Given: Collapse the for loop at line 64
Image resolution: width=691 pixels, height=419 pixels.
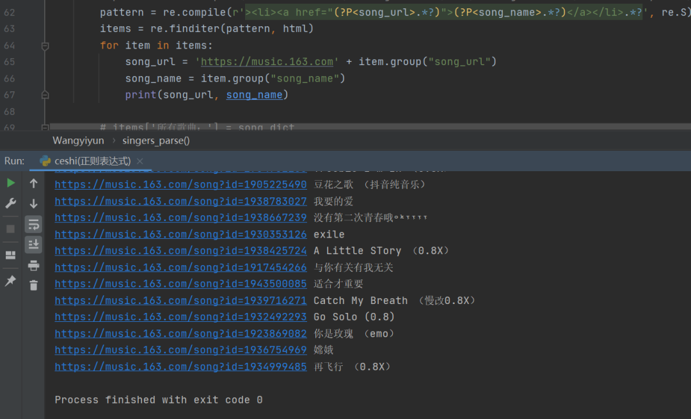Looking at the screenshot, I should tap(45, 46).
